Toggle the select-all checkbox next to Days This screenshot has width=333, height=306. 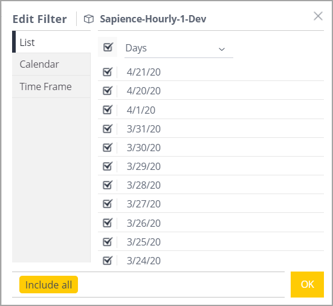coord(108,47)
